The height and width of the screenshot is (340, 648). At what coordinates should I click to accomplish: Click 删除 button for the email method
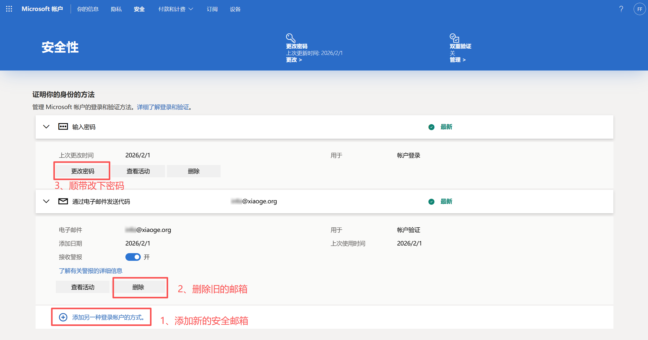[138, 287]
